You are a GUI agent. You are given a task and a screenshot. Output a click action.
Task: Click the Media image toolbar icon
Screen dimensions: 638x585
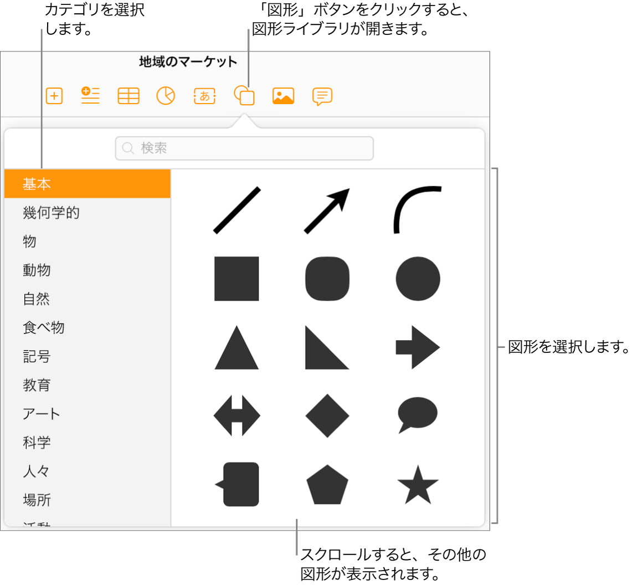click(283, 96)
